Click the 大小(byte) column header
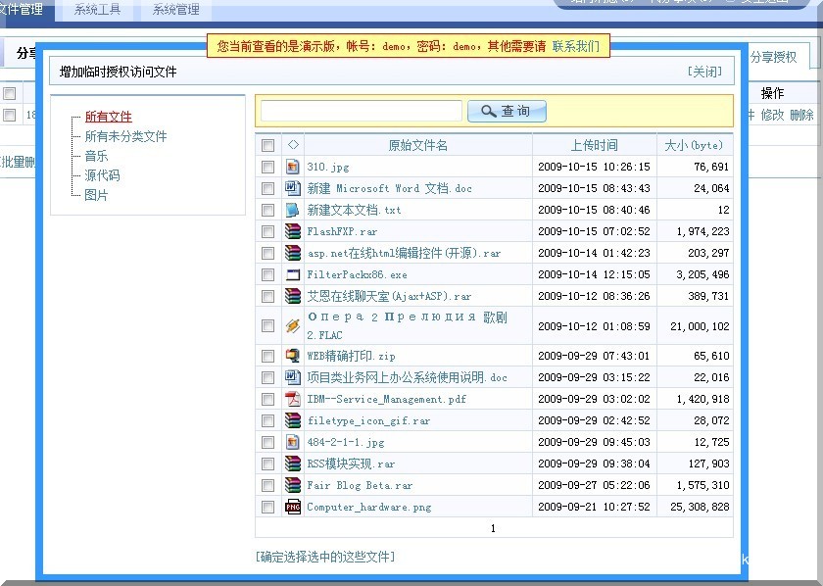The width and height of the screenshot is (823, 586). pyautogui.click(x=694, y=145)
